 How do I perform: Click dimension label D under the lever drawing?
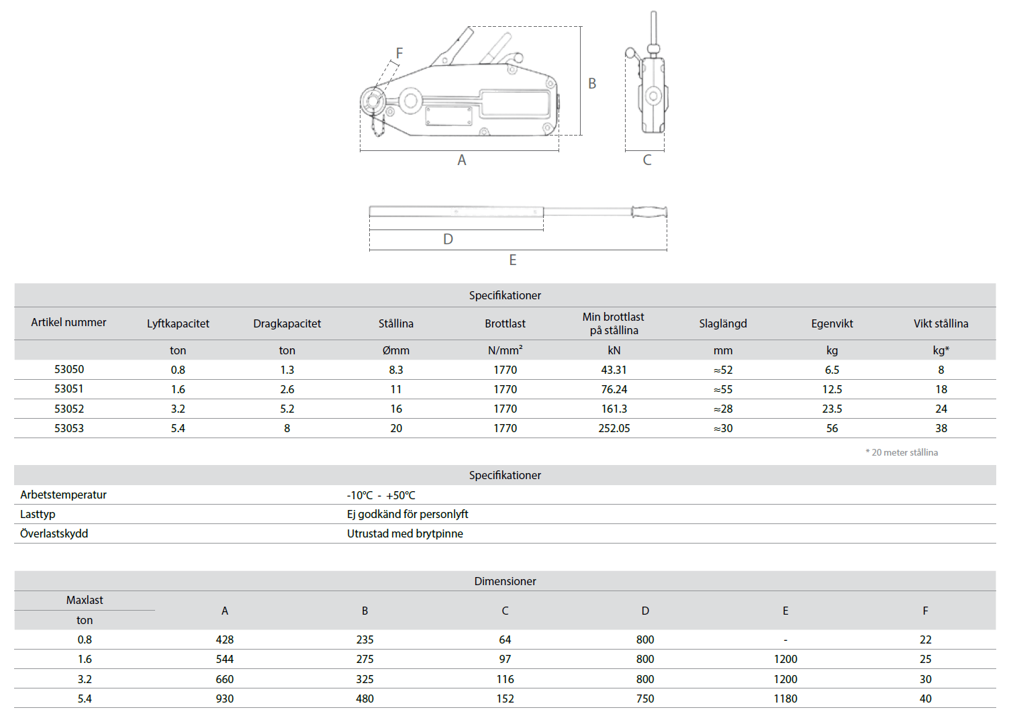coord(448,239)
